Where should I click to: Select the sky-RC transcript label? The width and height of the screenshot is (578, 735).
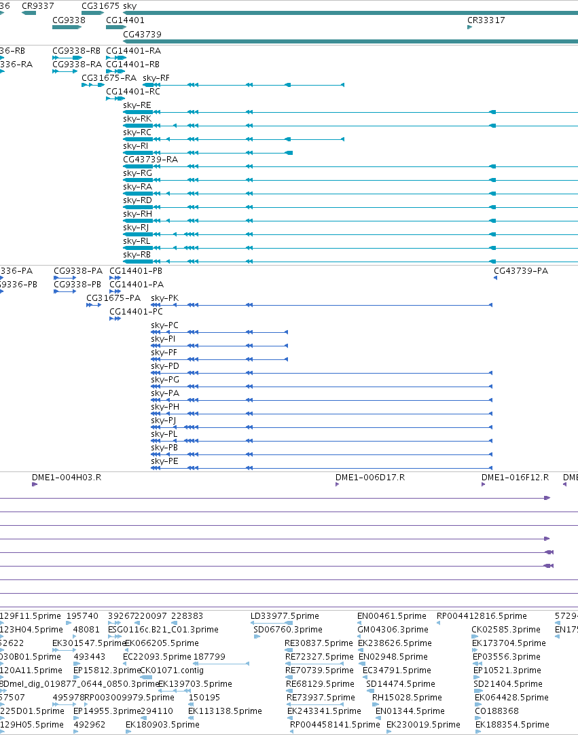(137, 132)
